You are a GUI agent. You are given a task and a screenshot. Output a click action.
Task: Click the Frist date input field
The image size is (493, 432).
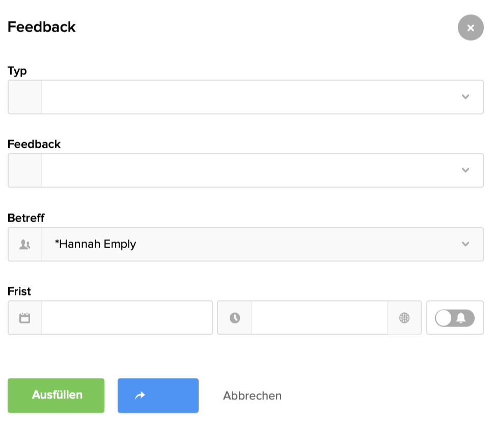point(126,318)
